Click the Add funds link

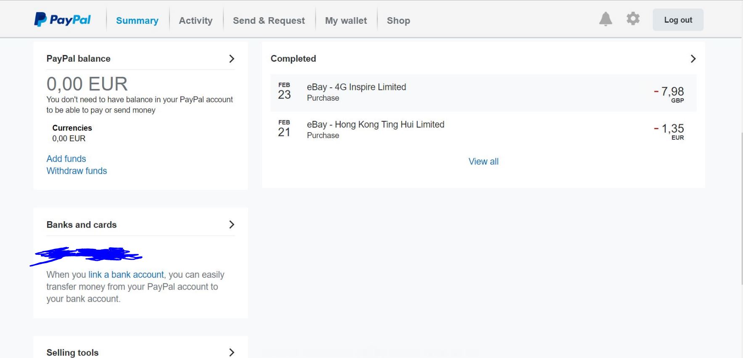[x=66, y=159]
